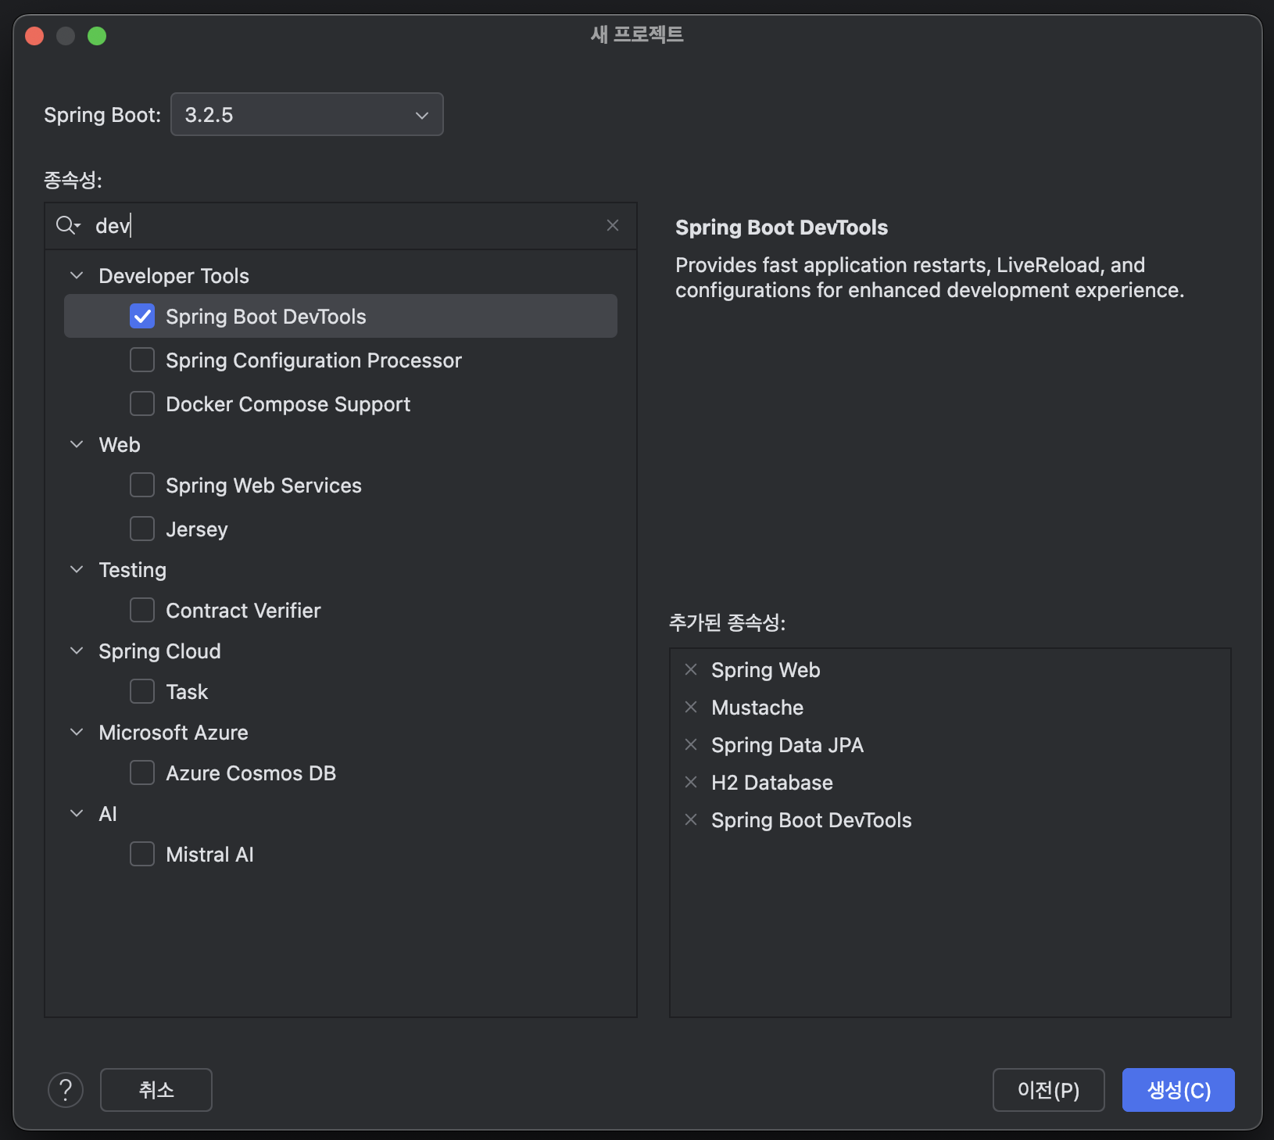Enable the Spring Configuration Processor checkbox

pos(142,360)
